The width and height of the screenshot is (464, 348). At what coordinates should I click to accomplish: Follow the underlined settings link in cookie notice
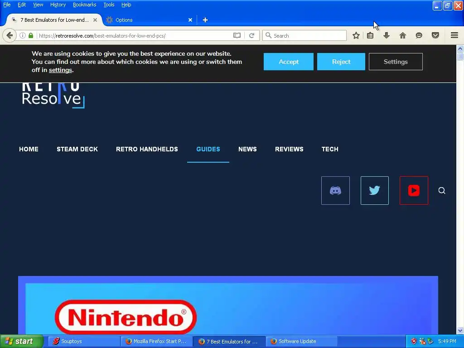(60, 70)
